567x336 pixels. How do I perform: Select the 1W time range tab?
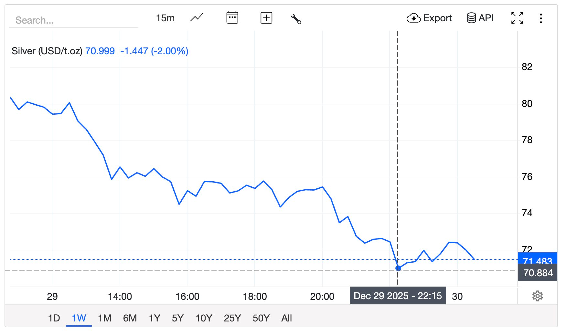coord(79,318)
